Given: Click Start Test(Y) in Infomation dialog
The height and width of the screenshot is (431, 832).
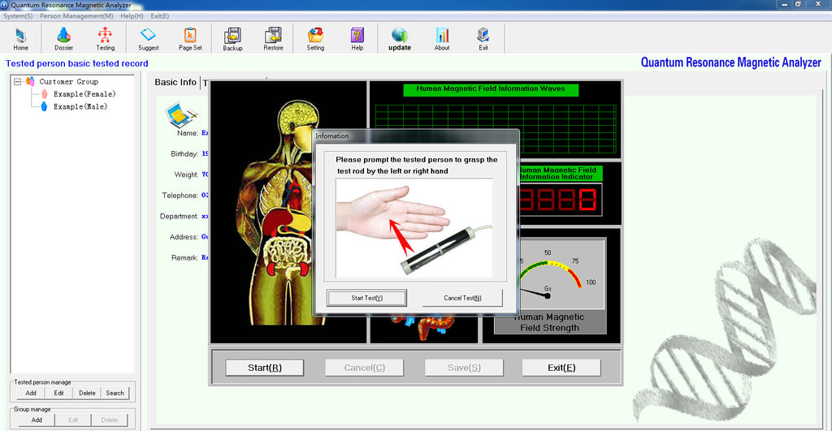Looking at the screenshot, I should tap(366, 298).
